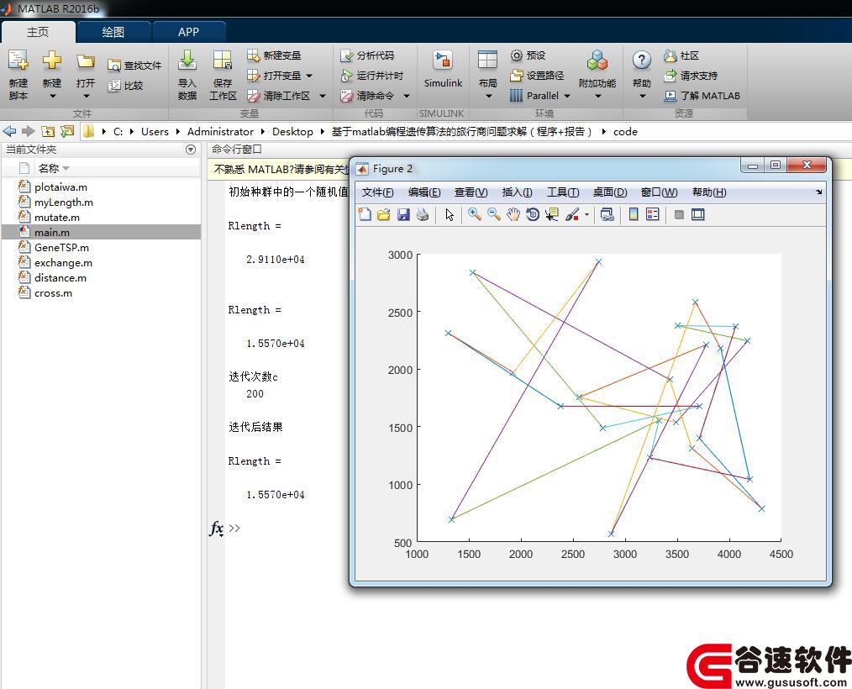Screen dimensions: 852x689
Task: Activate the Data Cursor tool
Action: point(552,214)
